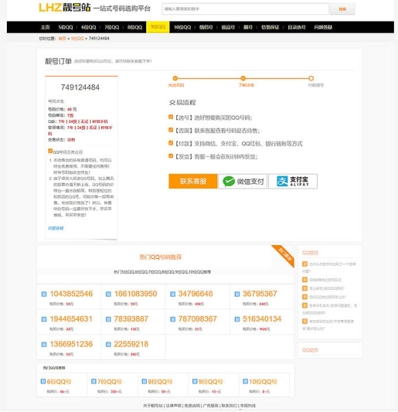Toggle the 【选号】 step checkbox
This screenshot has width=398, height=412.
(x=171, y=117)
